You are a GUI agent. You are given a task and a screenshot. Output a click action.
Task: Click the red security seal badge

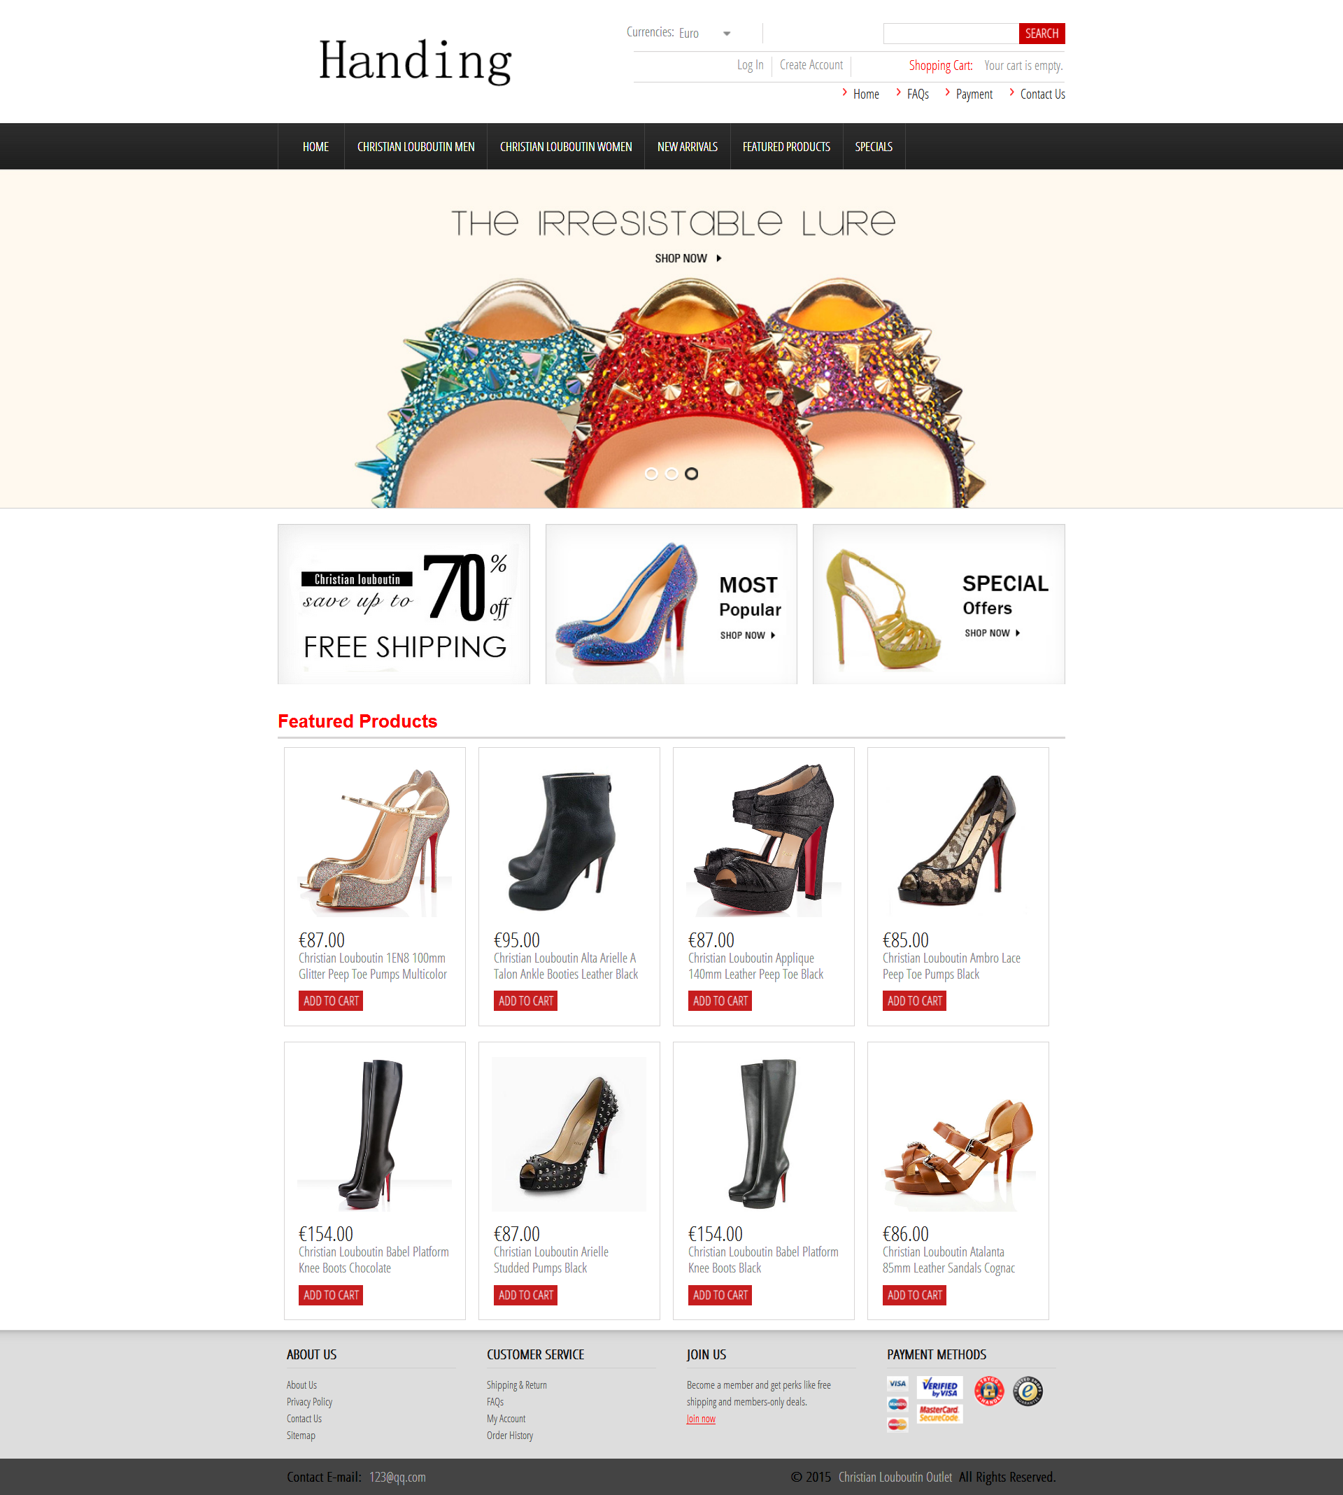pyautogui.click(x=989, y=1391)
